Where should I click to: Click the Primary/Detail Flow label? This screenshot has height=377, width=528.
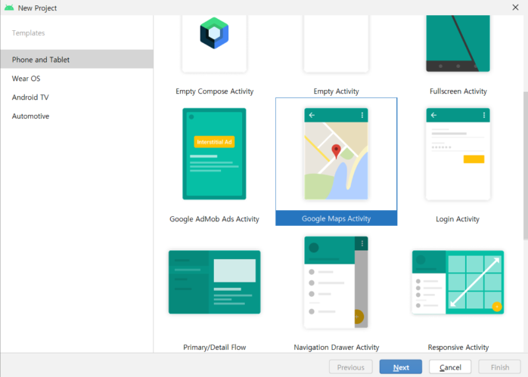[215, 347]
